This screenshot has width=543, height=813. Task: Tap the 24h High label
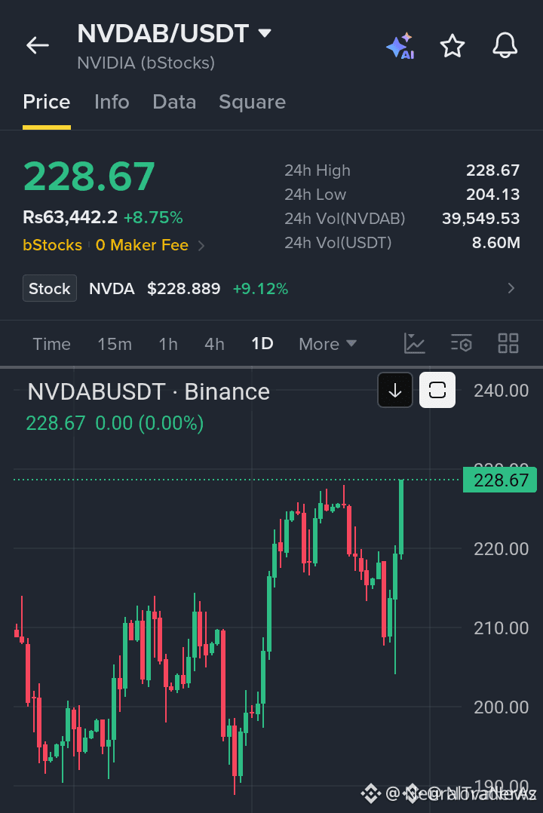point(318,170)
